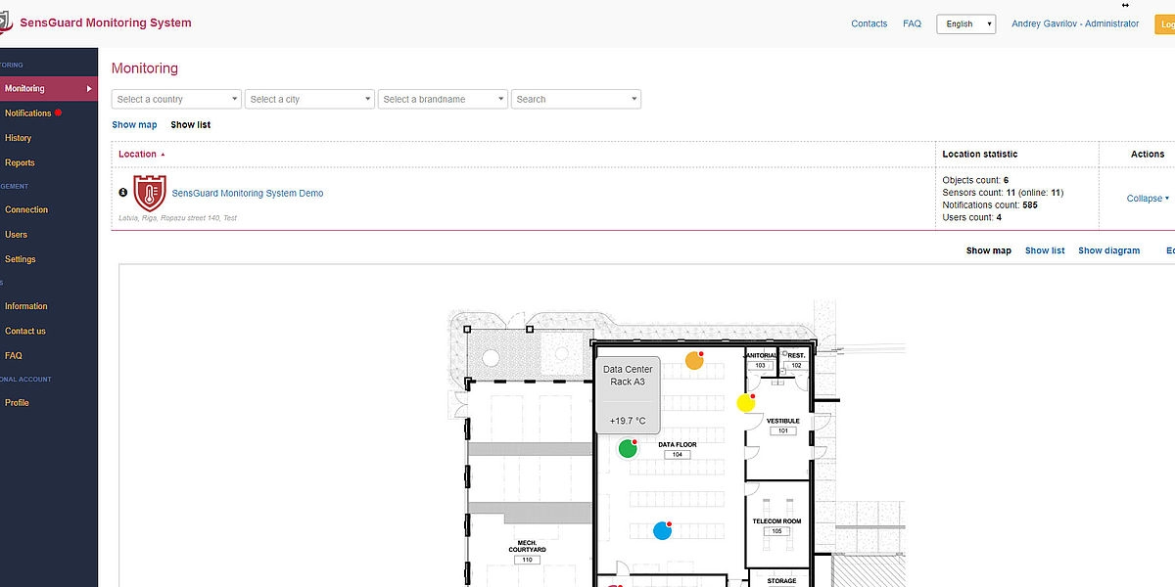Click the green sensor marker on data floor
The height and width of the screenshot is (587, 1175).
[628, 449]
